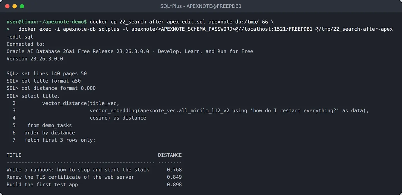Viewport: 402px width, 195px height.
Task: Click the TITLE column header
Action: coord(14,155)
